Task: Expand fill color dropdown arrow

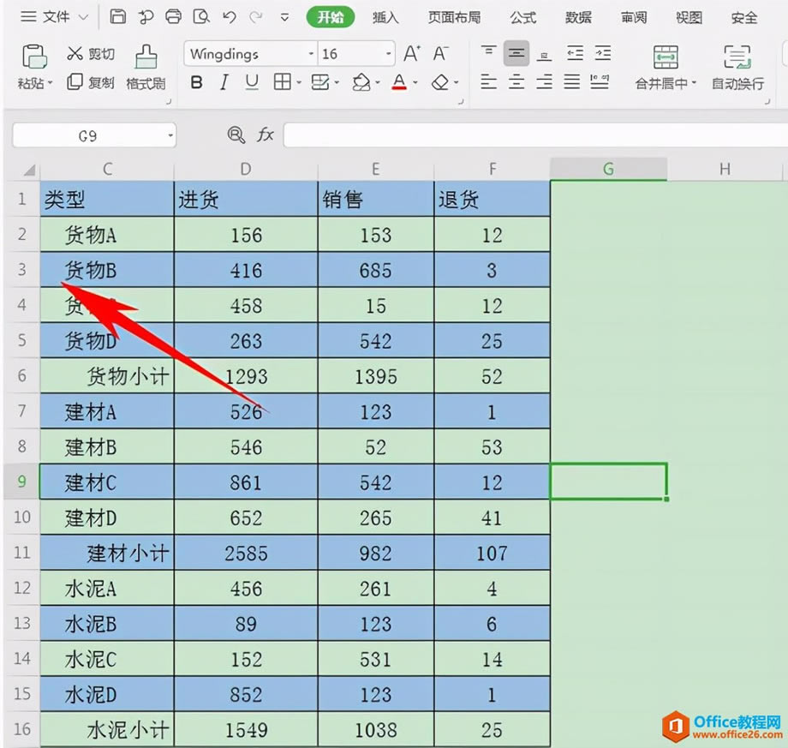Action: click(x=378, y=82)
